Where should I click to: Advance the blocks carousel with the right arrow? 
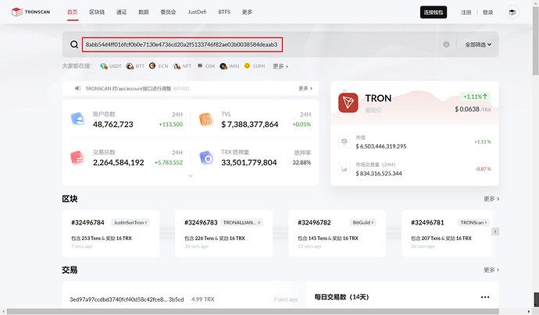pos(495,232)
